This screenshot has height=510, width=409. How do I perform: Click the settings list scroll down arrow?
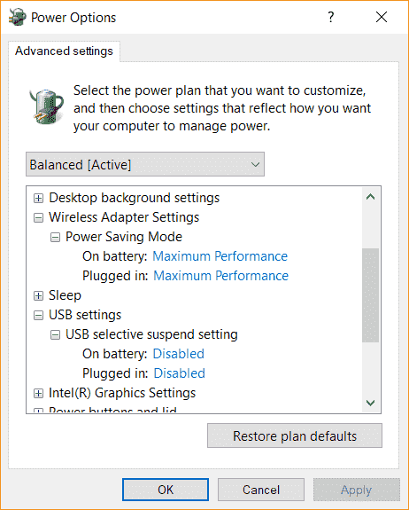[370, 404]
